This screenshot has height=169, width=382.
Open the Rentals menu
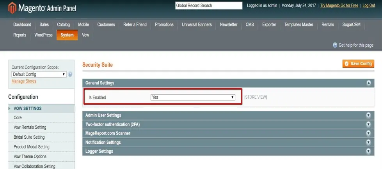click(328, 24)
